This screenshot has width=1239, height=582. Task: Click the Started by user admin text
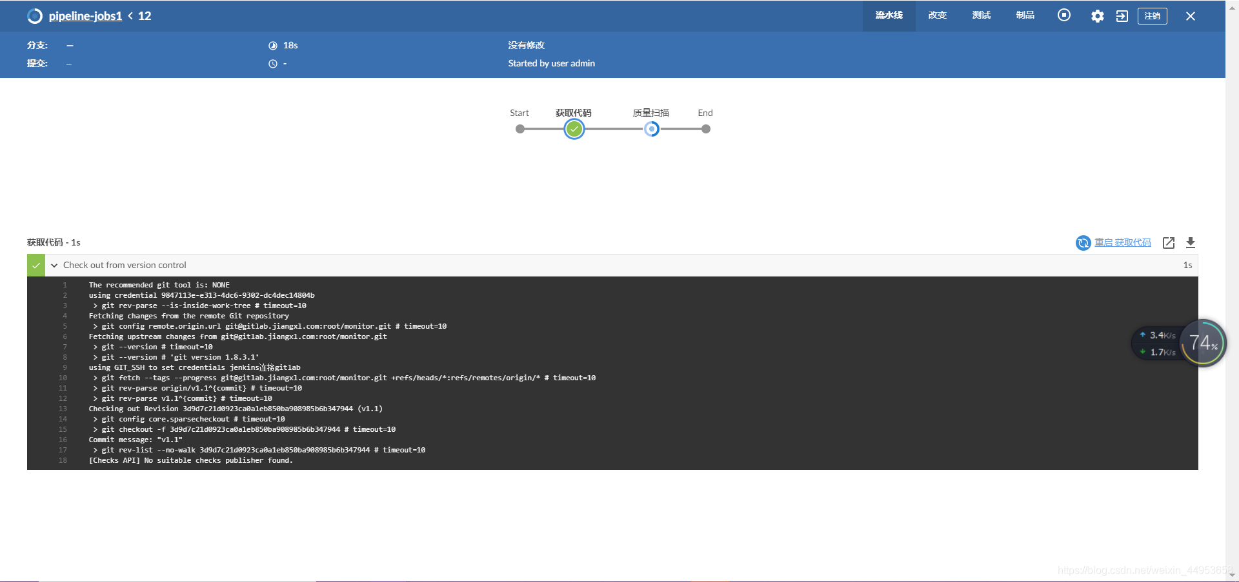[x=551, y=63]
